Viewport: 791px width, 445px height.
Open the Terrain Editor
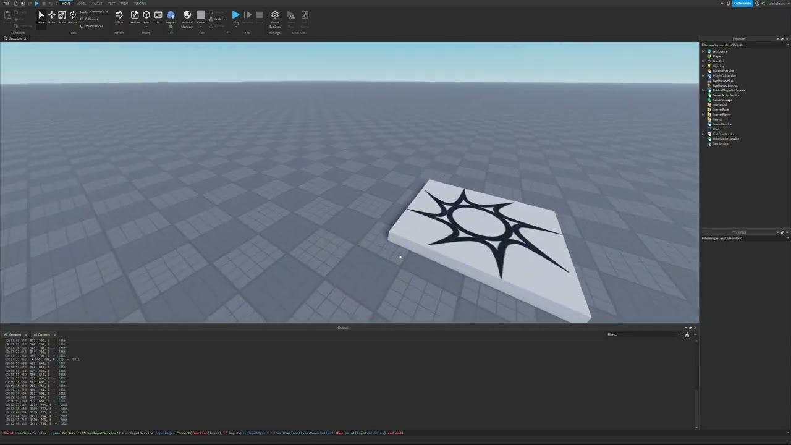pos(119,17)
